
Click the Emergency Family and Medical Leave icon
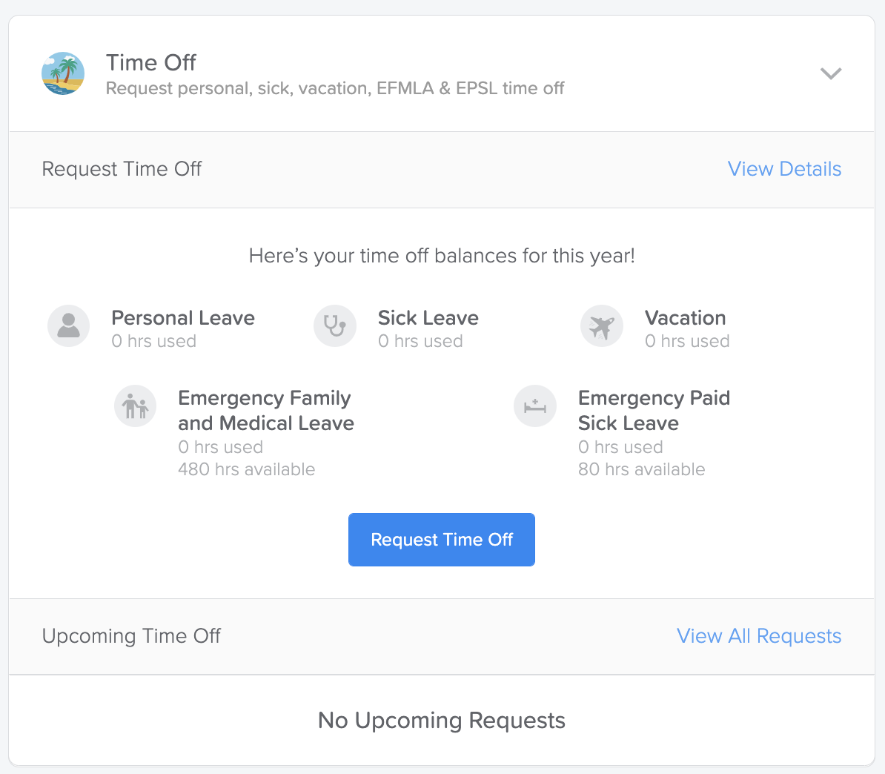[x=135, y=406]
